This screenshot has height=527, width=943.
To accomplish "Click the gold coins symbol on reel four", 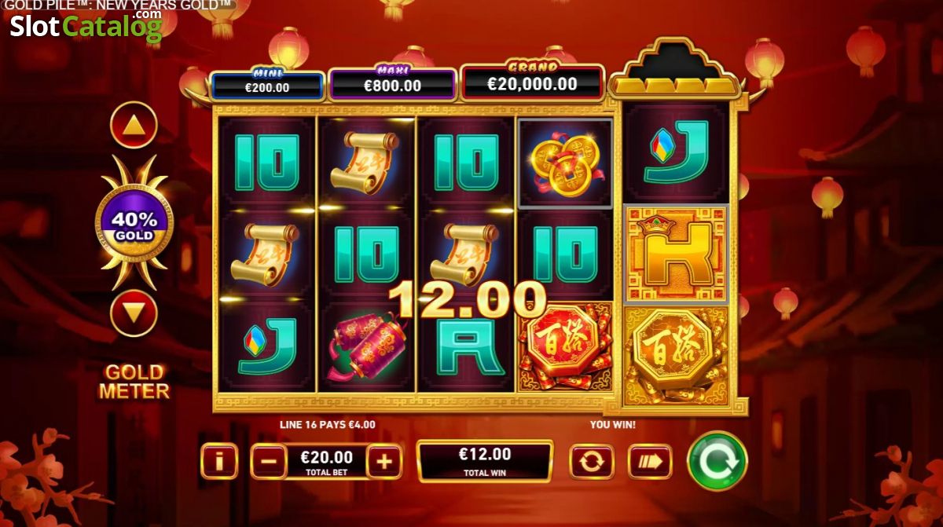I will tap(565, 163).
